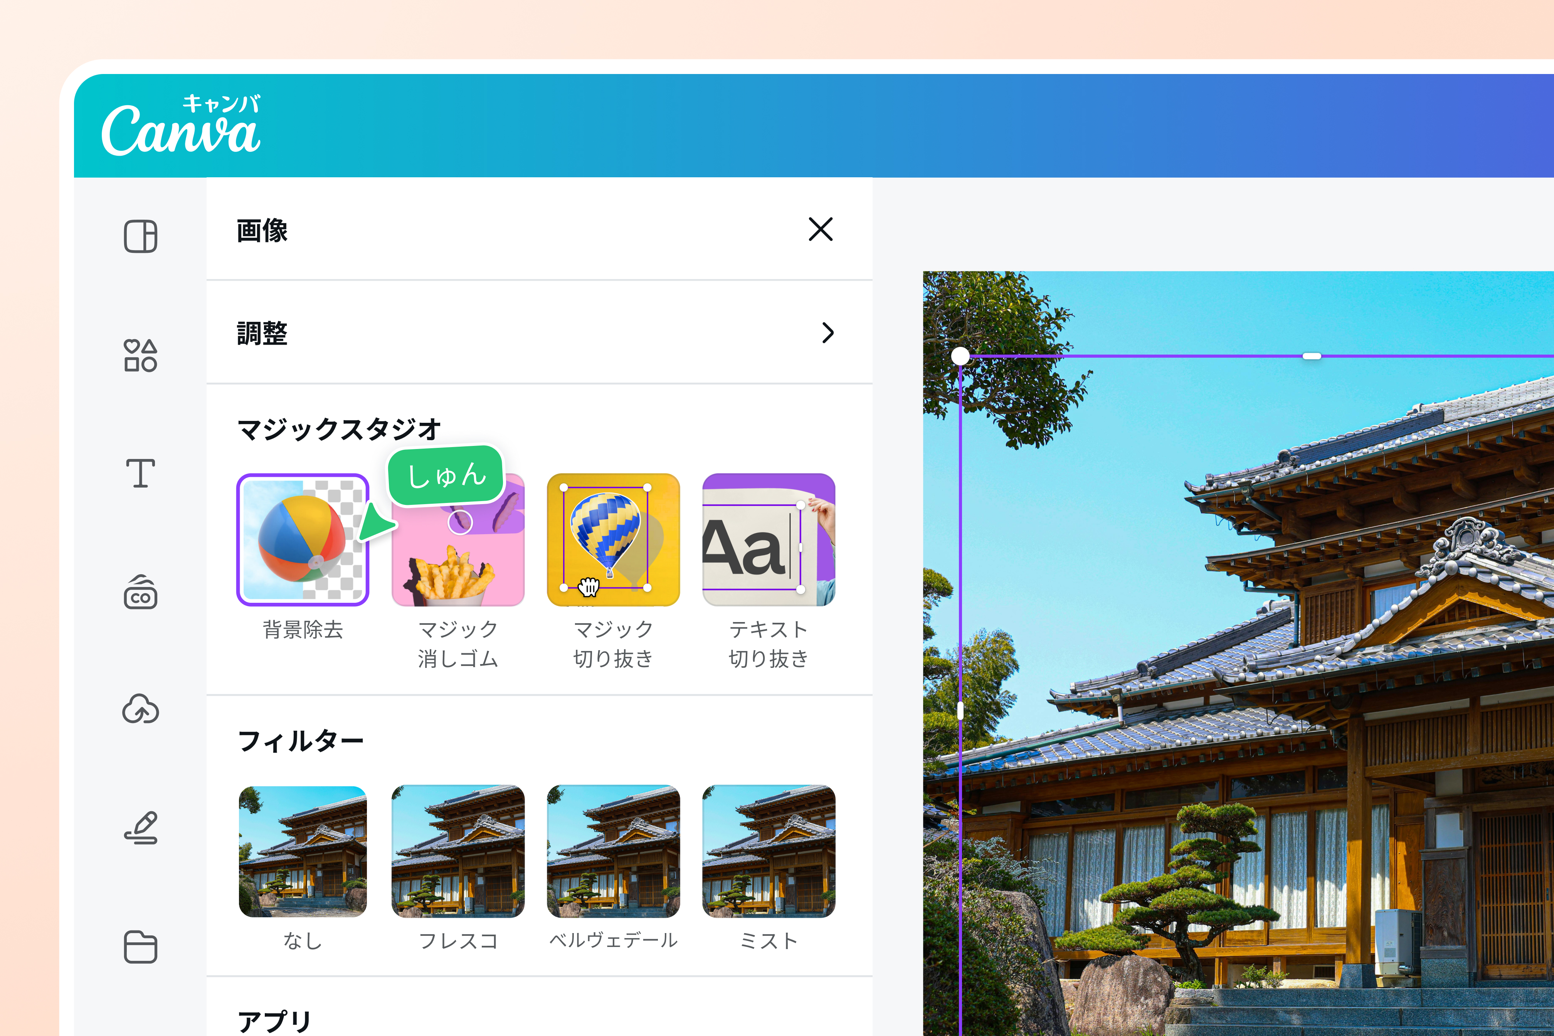Select the Text tool in sidebar
Image resolution: width=1554 pixels, height=1036 pixels.
140,473
